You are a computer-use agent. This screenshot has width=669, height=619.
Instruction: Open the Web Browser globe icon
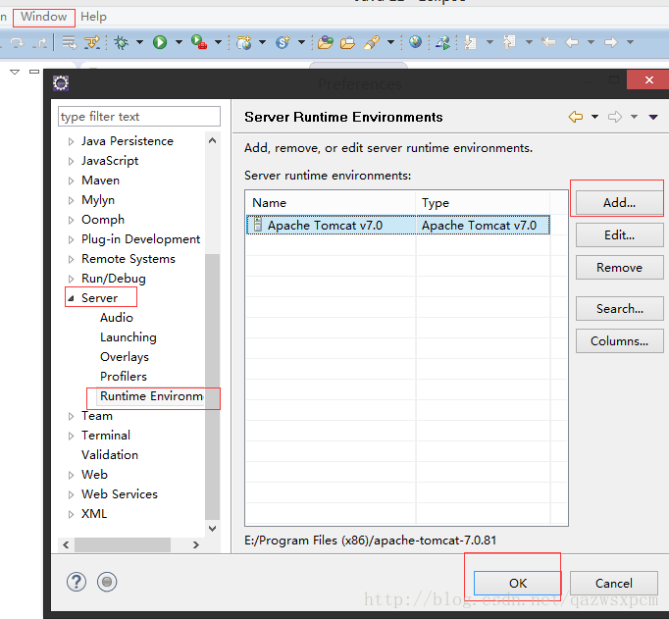415,42
